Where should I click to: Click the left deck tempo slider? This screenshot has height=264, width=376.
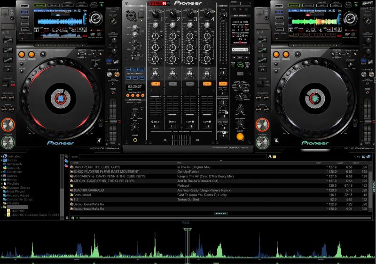pos(113,122)
